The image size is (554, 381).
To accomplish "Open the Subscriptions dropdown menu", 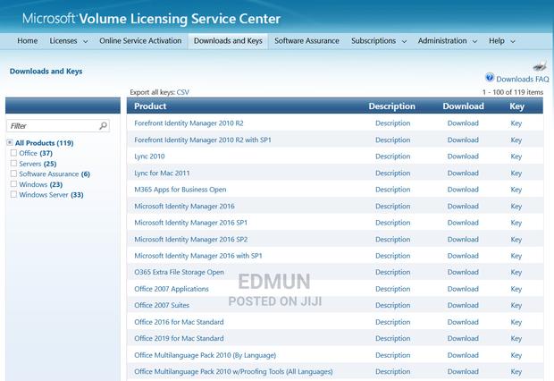I will (x=404, y=41).
